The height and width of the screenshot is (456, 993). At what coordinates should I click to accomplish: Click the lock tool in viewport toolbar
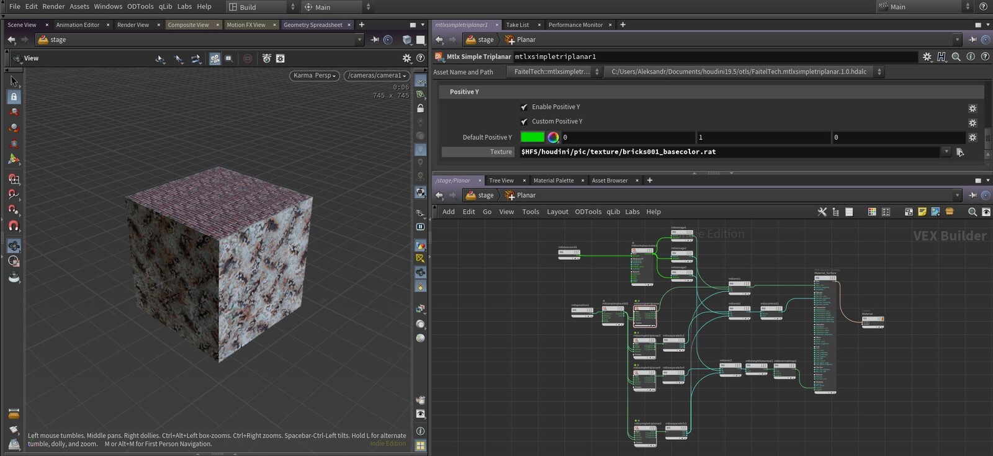(x=14, y=96)
